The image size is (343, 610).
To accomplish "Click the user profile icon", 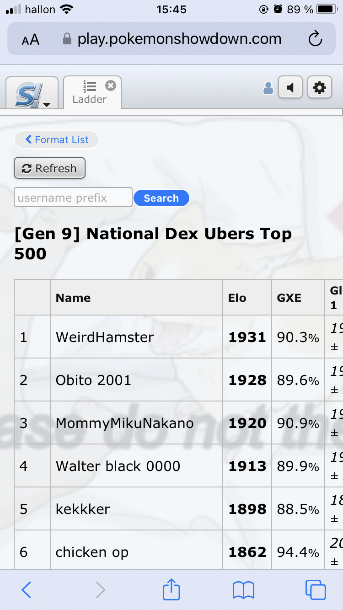I will click(268, 88).
